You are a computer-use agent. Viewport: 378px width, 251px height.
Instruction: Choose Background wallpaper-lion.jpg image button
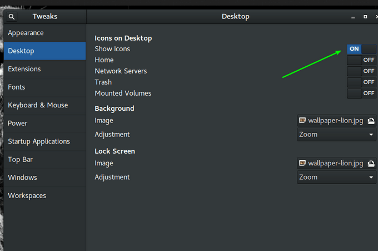(332, 120)
